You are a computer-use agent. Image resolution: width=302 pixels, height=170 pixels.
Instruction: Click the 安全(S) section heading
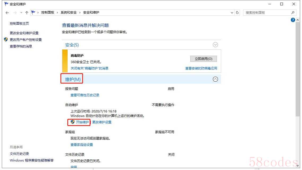[72, 45]
